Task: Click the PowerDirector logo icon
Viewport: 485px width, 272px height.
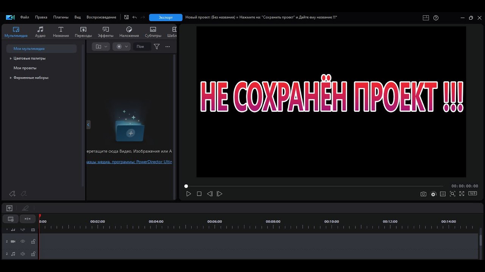Action: coord(10,17)
